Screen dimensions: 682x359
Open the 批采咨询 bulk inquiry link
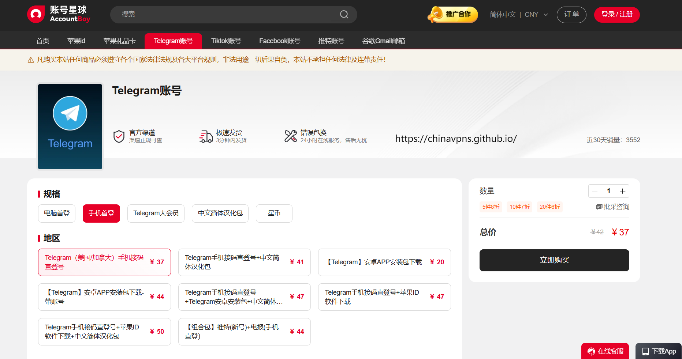[x=613, y=207]
